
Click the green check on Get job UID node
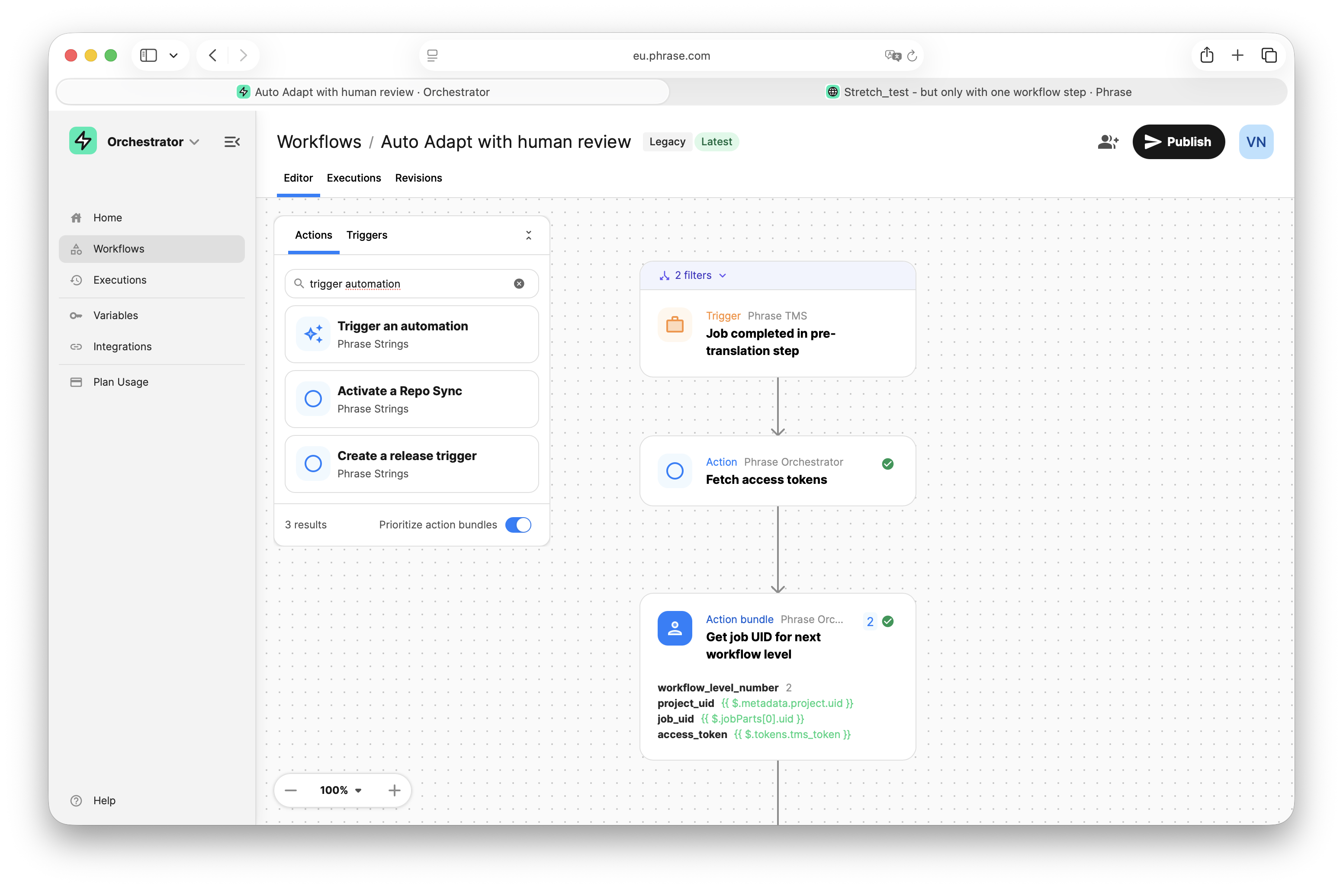[887, 621]
